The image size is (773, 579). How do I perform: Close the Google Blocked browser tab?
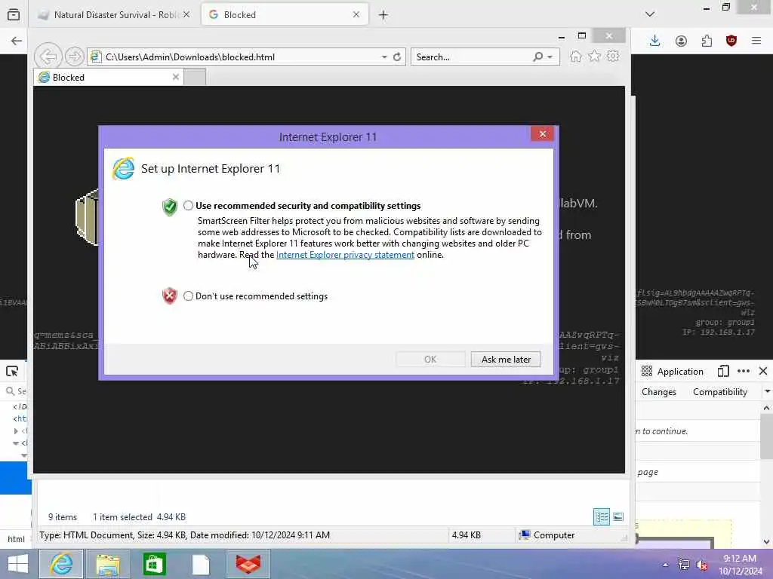356,15
